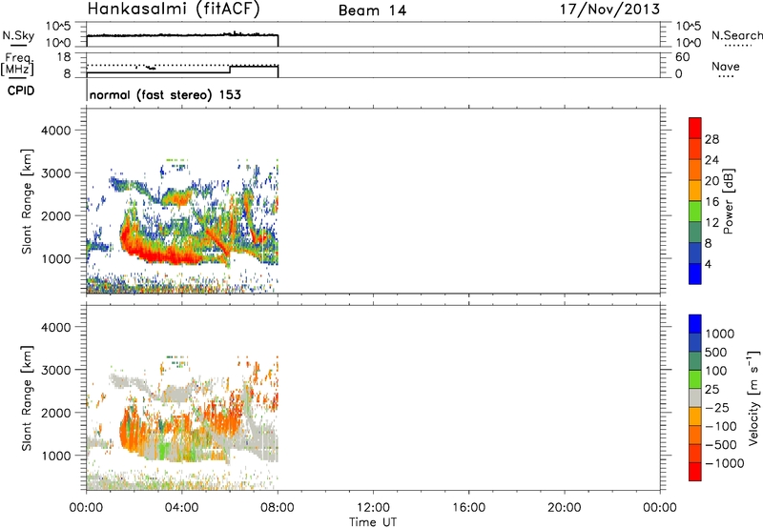Click the red -1000 m/s velocity swatch
Viewport: 763px width, 528px height.
(x=695, y=472)
